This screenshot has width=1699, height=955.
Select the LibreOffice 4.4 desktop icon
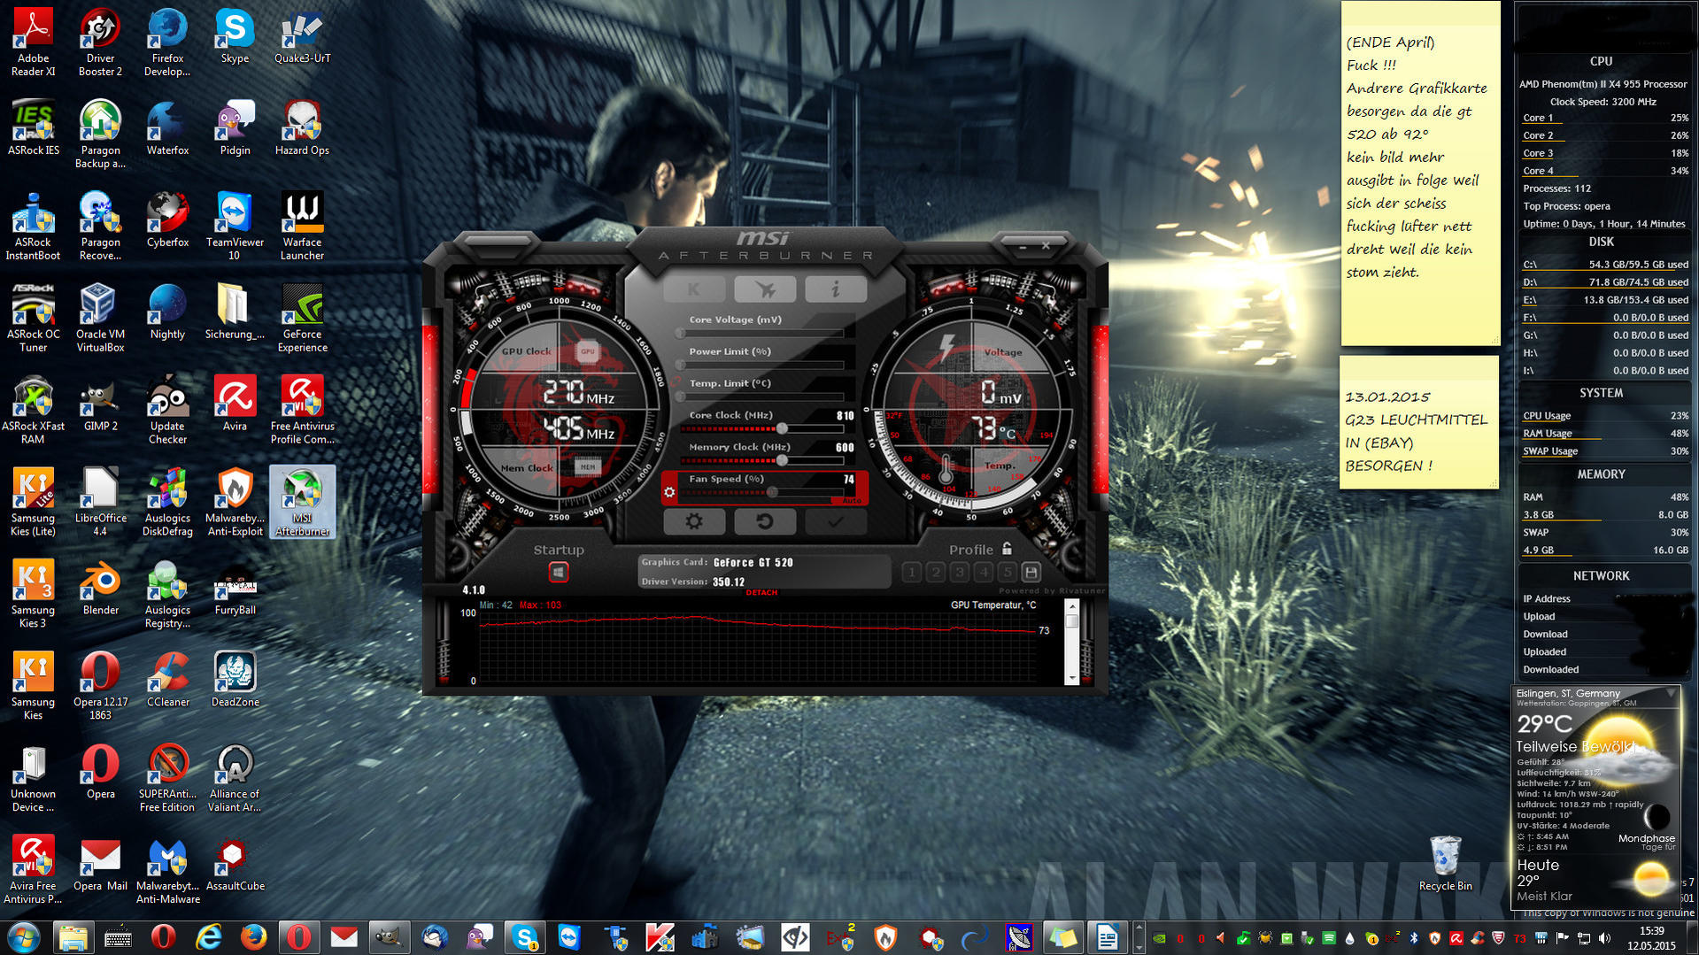101,502
